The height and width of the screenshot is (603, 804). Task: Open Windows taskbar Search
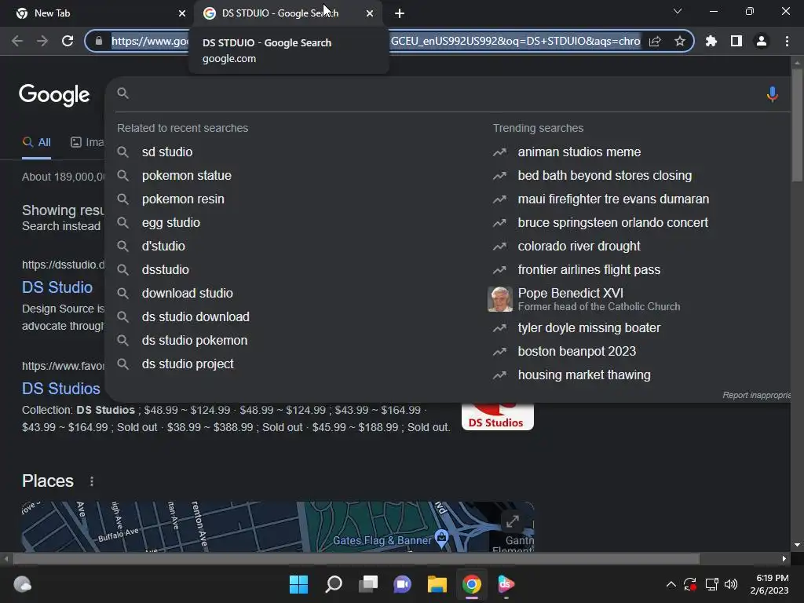coord(333,584)
